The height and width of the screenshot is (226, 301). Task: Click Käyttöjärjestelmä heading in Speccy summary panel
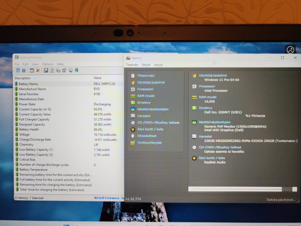(x=213, y=76)
